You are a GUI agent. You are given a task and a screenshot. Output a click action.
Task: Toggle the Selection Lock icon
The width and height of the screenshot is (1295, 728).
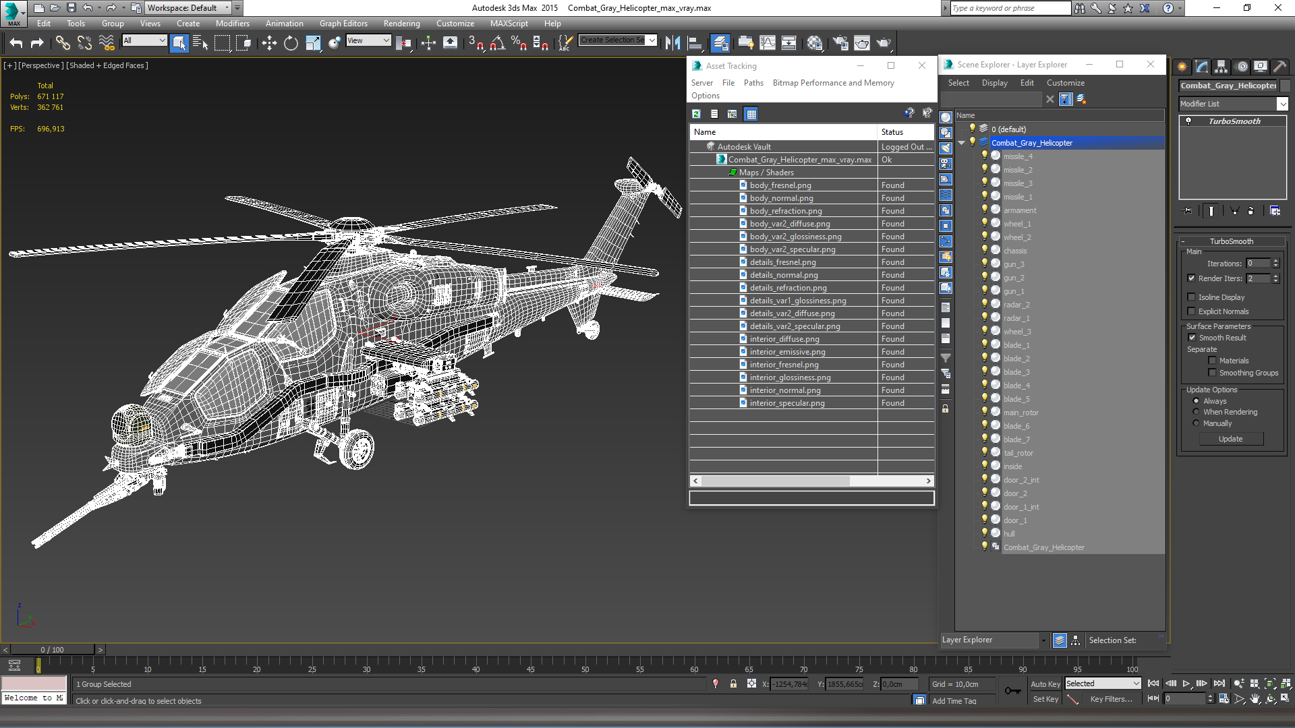(733, 684)
